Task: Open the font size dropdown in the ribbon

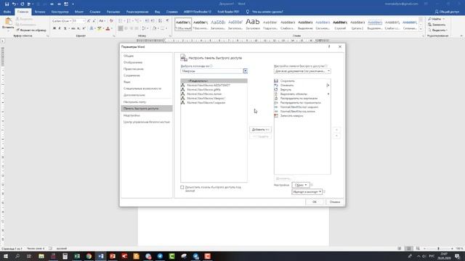Action: pyautogui.click(x=84, y=21)
